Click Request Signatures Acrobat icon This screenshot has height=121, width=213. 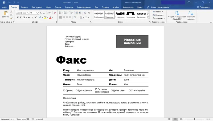click(x=191, y=15)
